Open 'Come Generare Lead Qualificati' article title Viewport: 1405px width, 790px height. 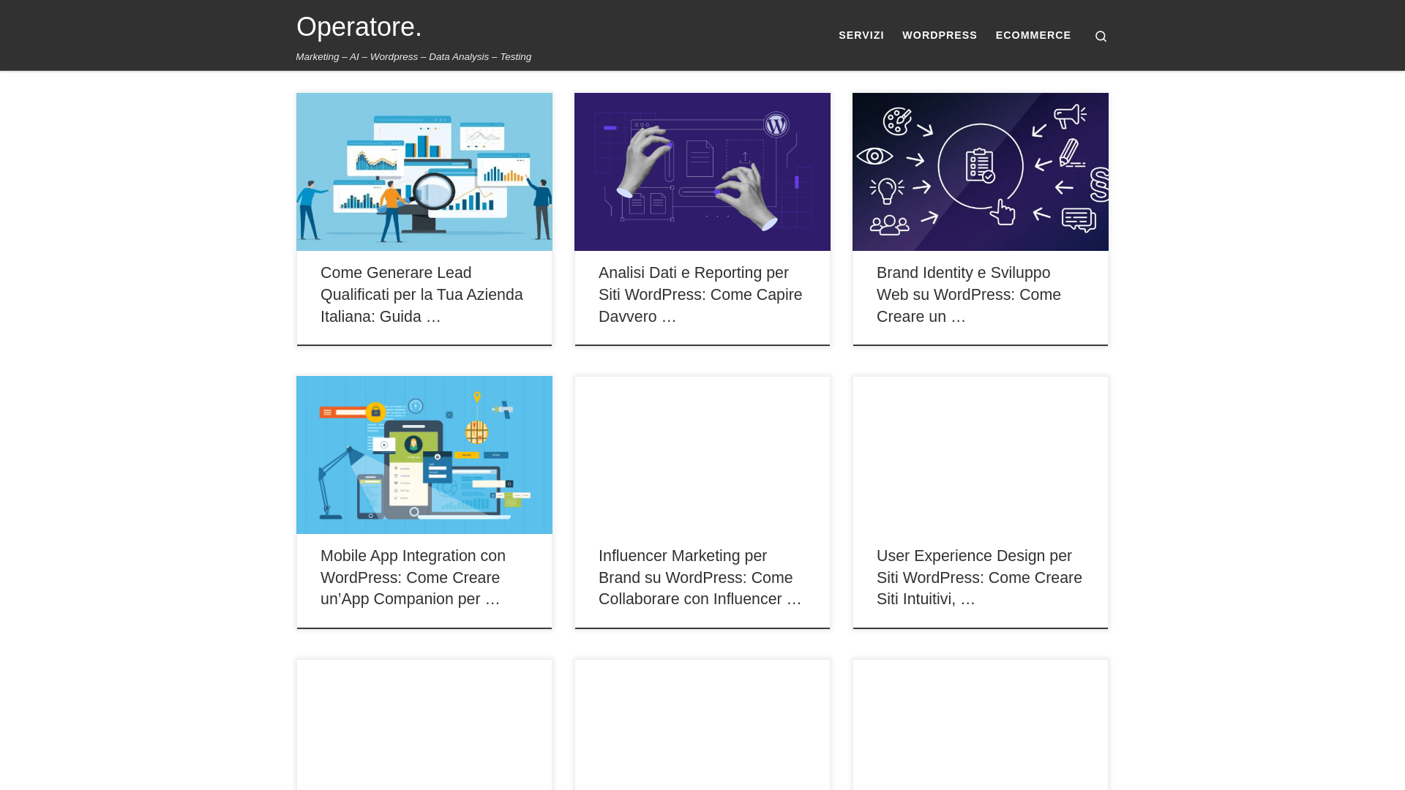point(421,295)
